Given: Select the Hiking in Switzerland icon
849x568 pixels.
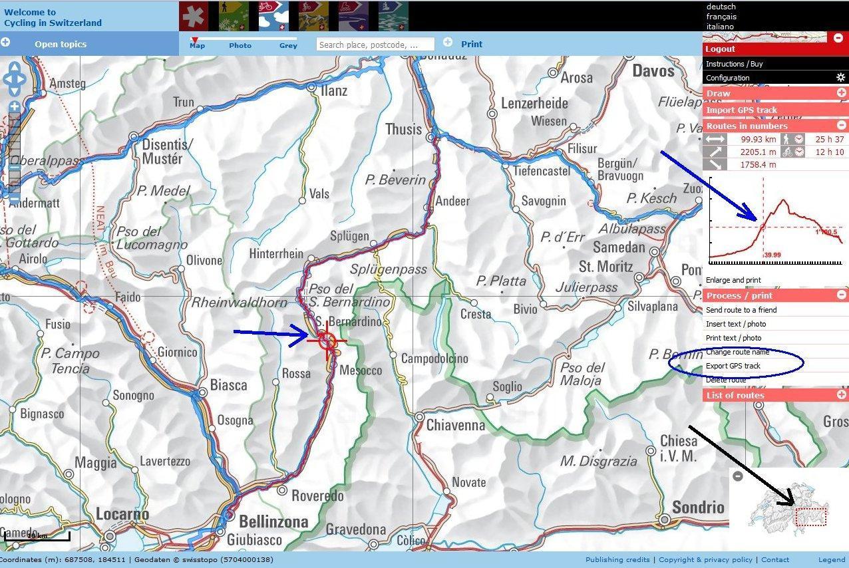Looking at the screenshot, I should click(234, 16).
